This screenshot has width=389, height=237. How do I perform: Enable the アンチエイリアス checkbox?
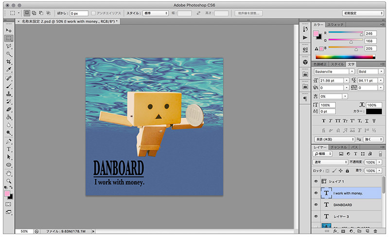(x=93, y=13)
